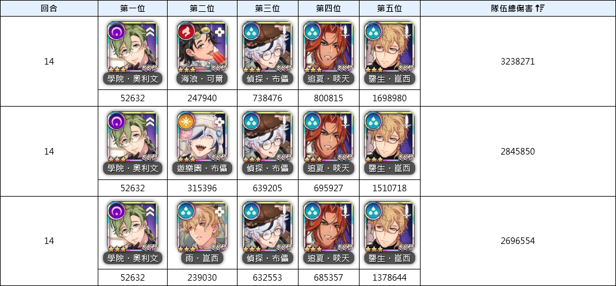
Task: Click the 第五位 column header
Action: pyautogui.click(x=390, y=8)
